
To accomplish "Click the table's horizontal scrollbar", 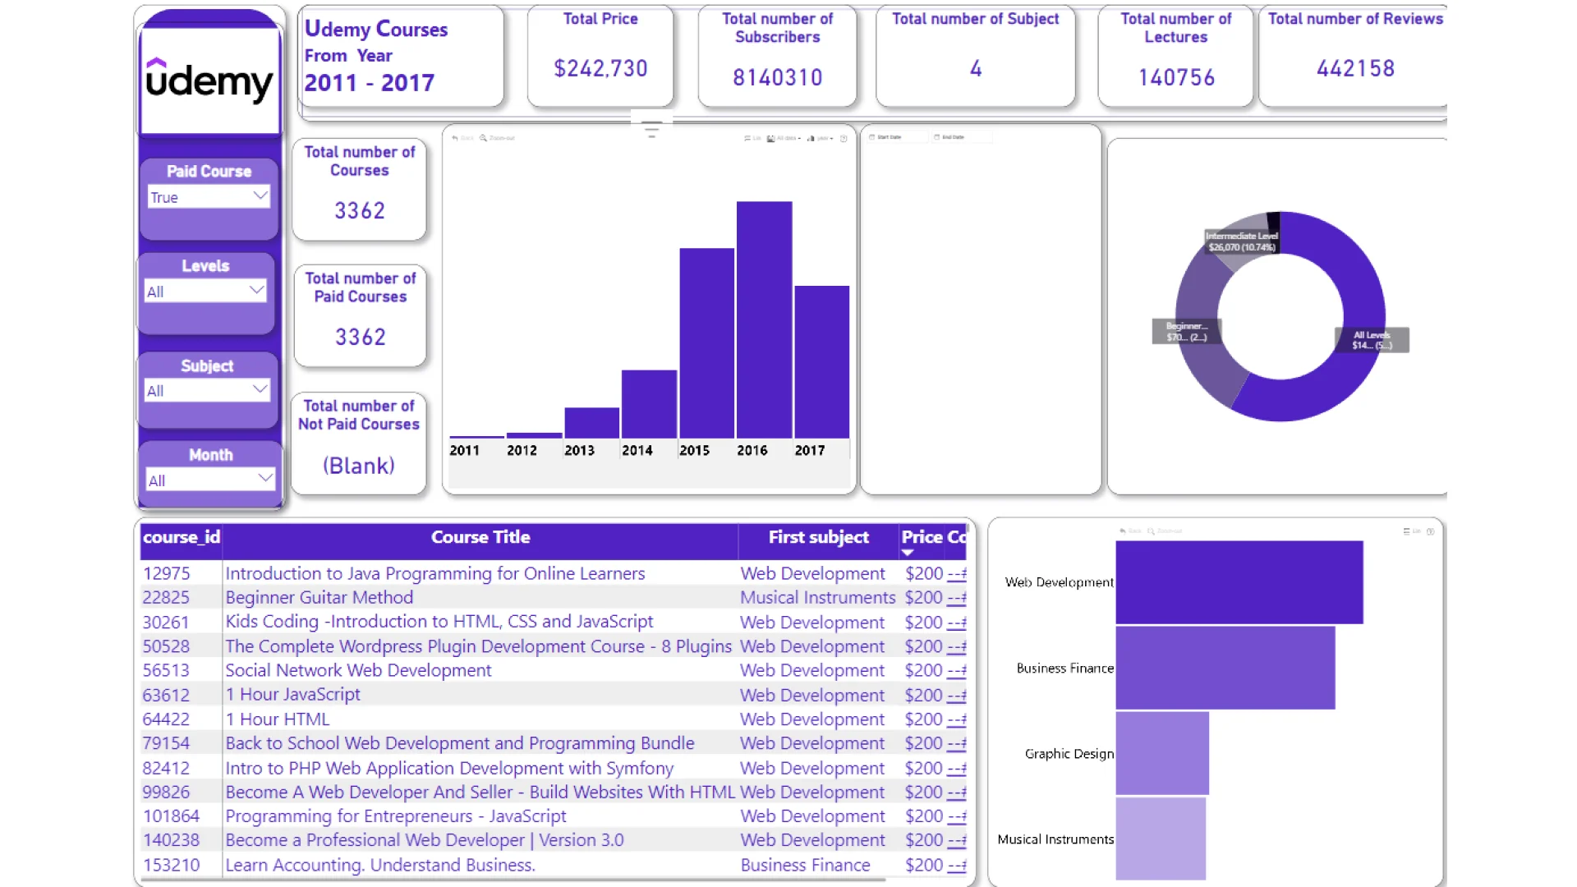I will (513, 880).
